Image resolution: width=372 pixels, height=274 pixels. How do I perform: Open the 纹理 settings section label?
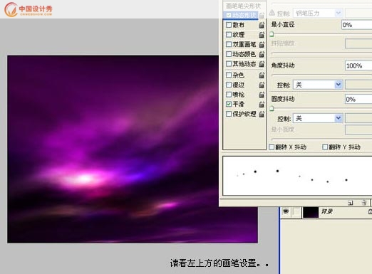238,35
